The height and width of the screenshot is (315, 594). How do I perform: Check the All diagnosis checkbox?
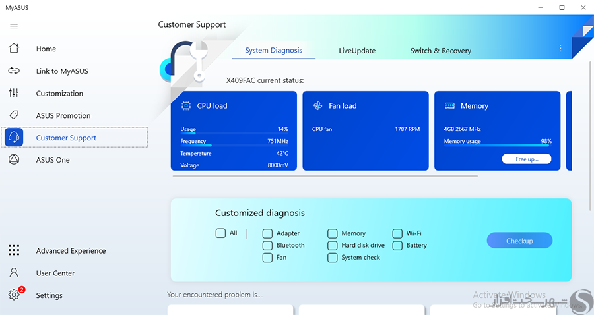[x=220, y=233]
